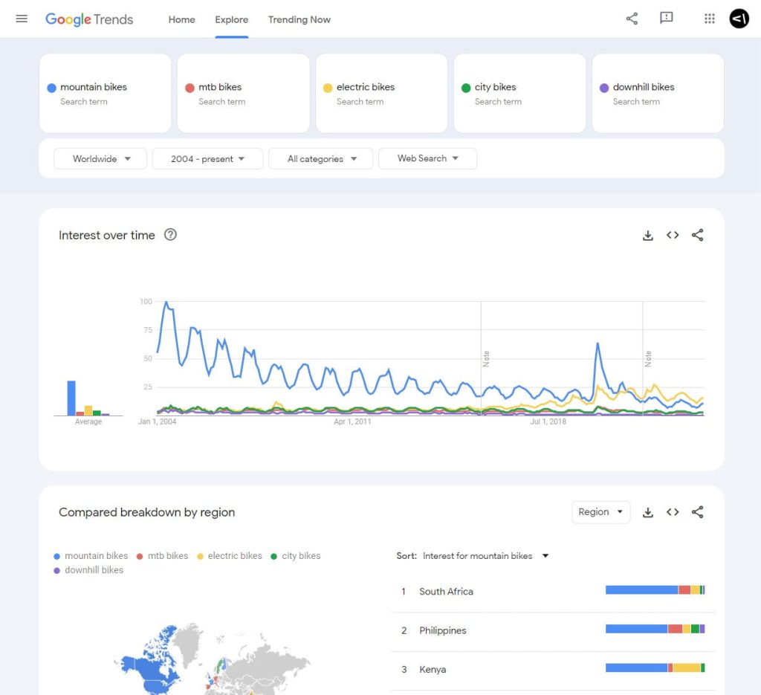761x695 pixels.
Task: Open the South Africa region entry
Action: pyautogui.click(x=446, y=591)
